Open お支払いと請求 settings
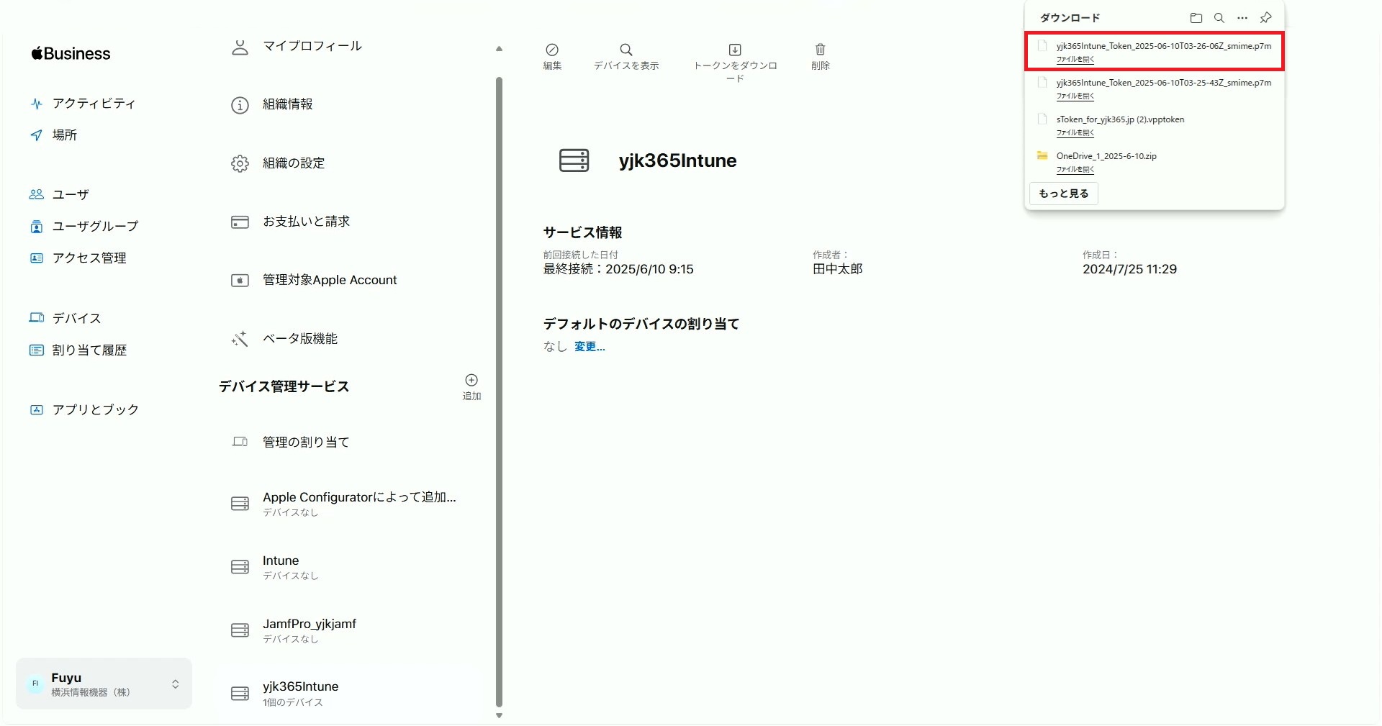 tap(290, 222)
